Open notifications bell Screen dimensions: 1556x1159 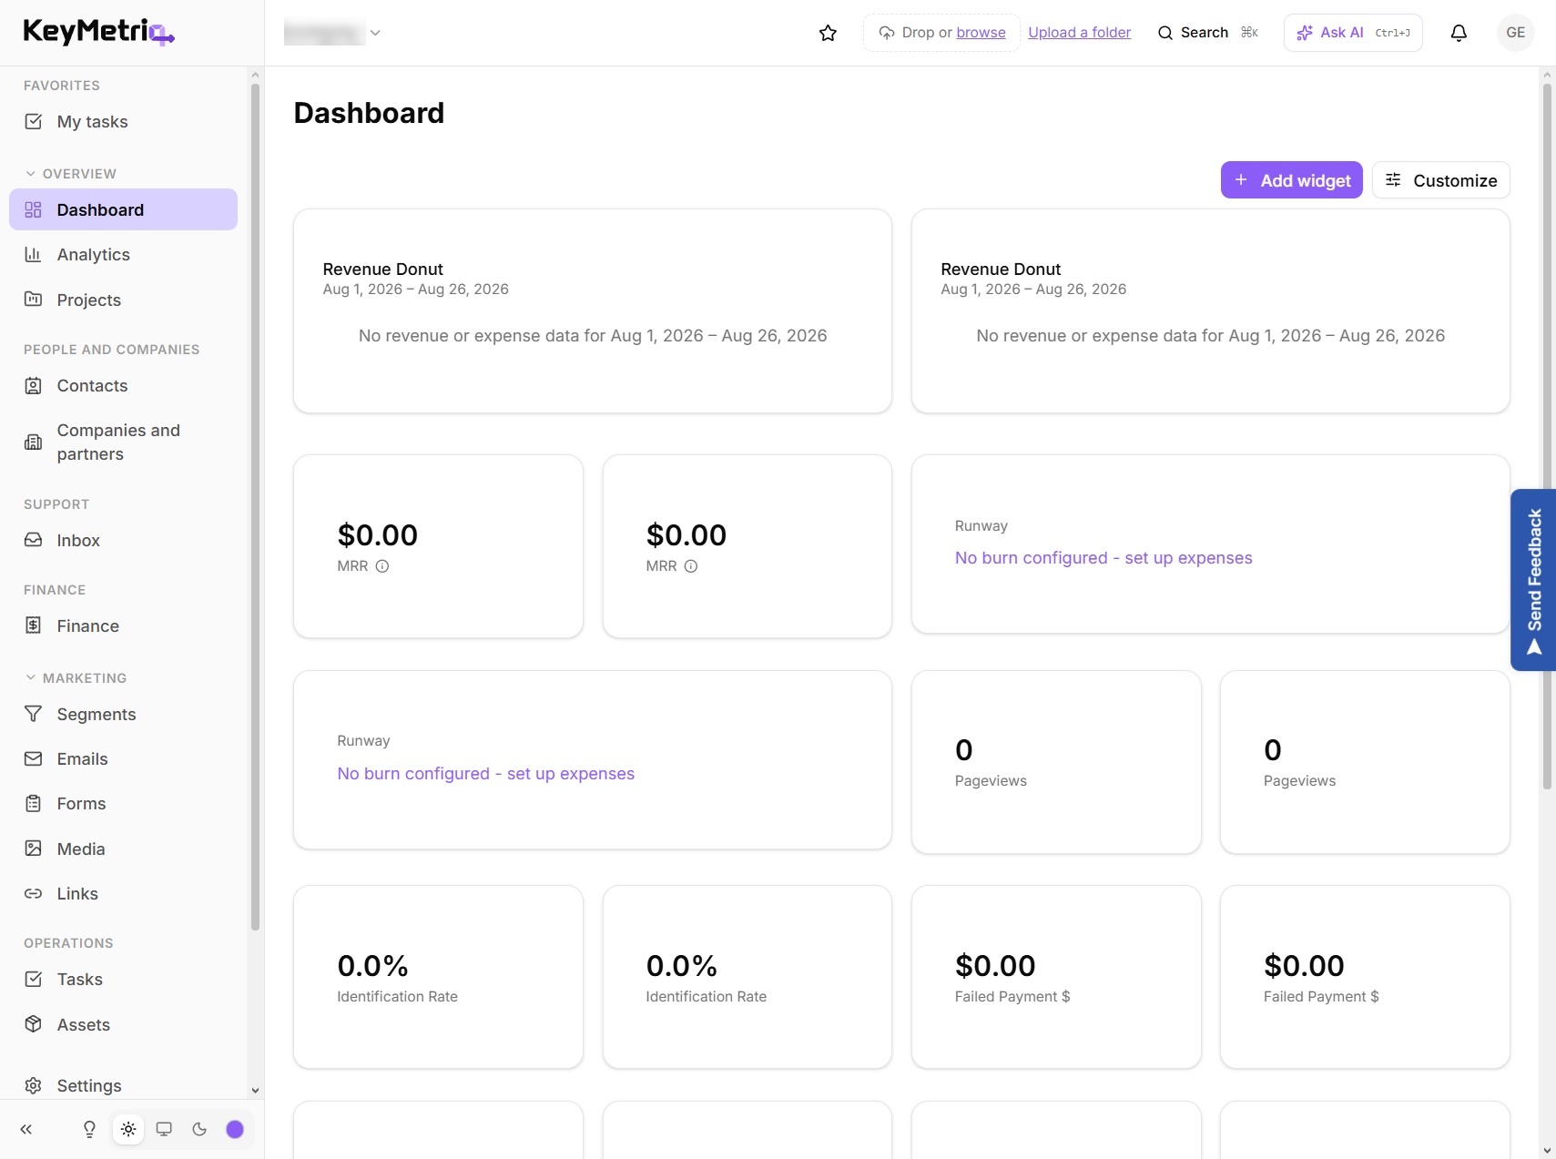pos(1459,33)
